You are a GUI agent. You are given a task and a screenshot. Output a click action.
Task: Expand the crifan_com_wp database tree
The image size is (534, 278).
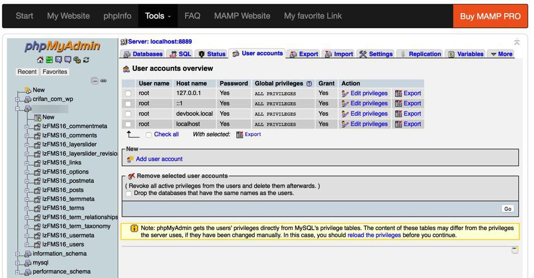pyautogui.click(x=18, y=100)
